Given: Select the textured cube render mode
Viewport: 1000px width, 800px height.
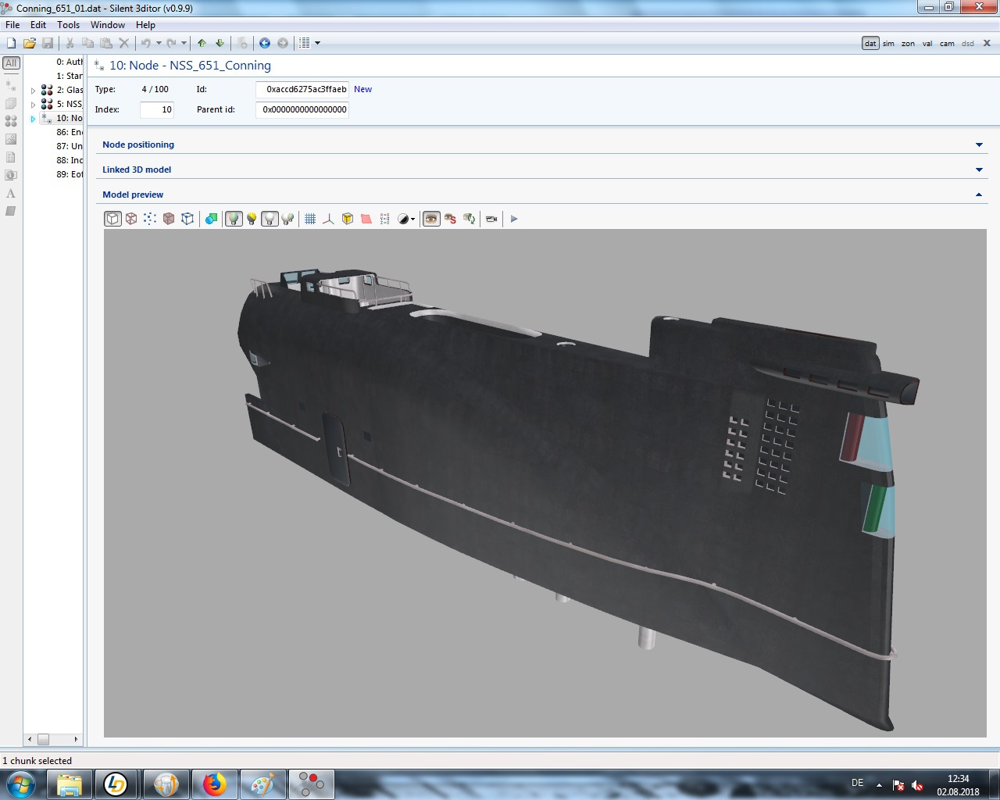Looking at the screenshot, I should pyautogui.click(x=169, y=219).
